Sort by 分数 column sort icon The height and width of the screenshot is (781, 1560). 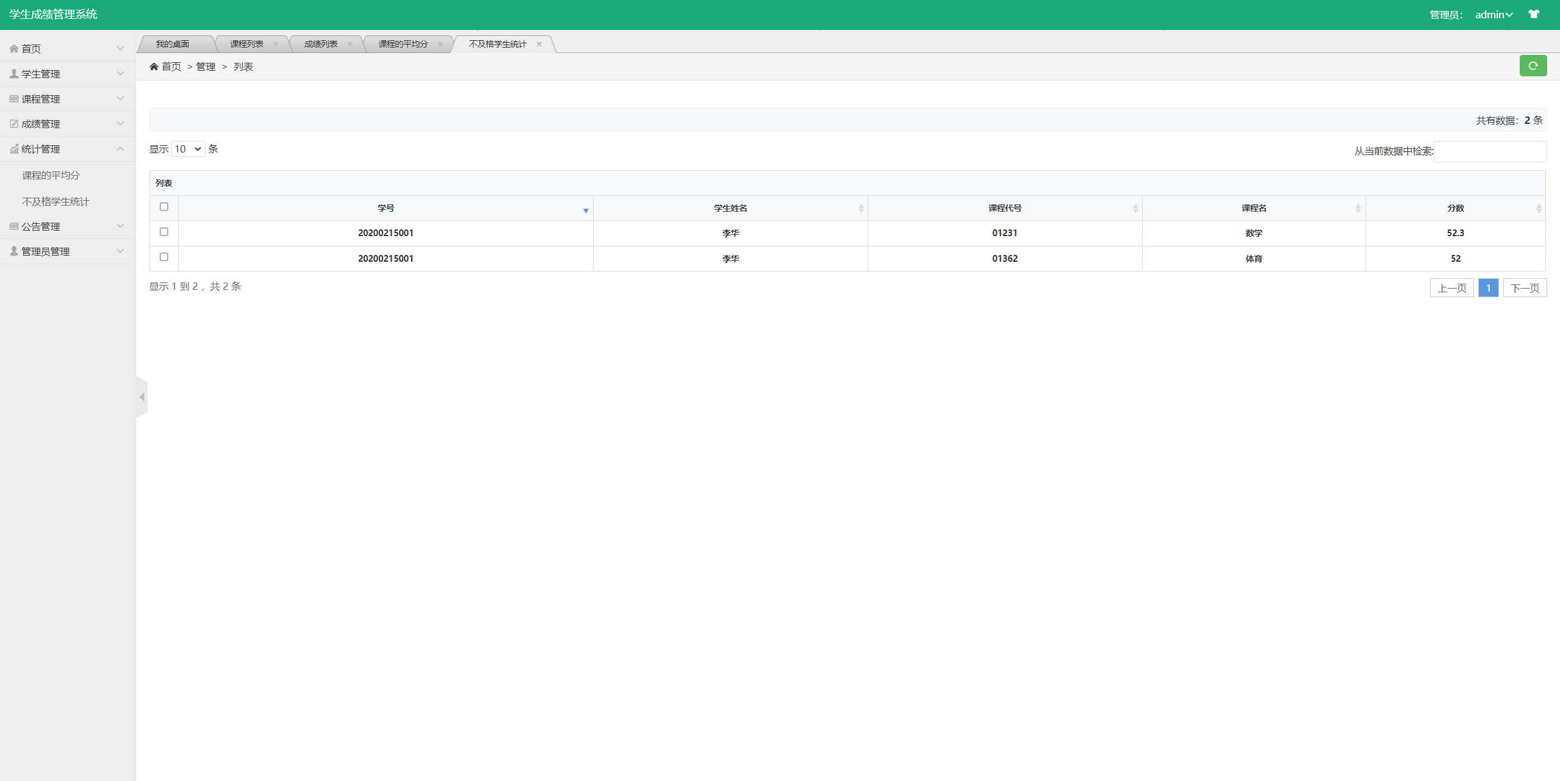(x=1539, y=209)
